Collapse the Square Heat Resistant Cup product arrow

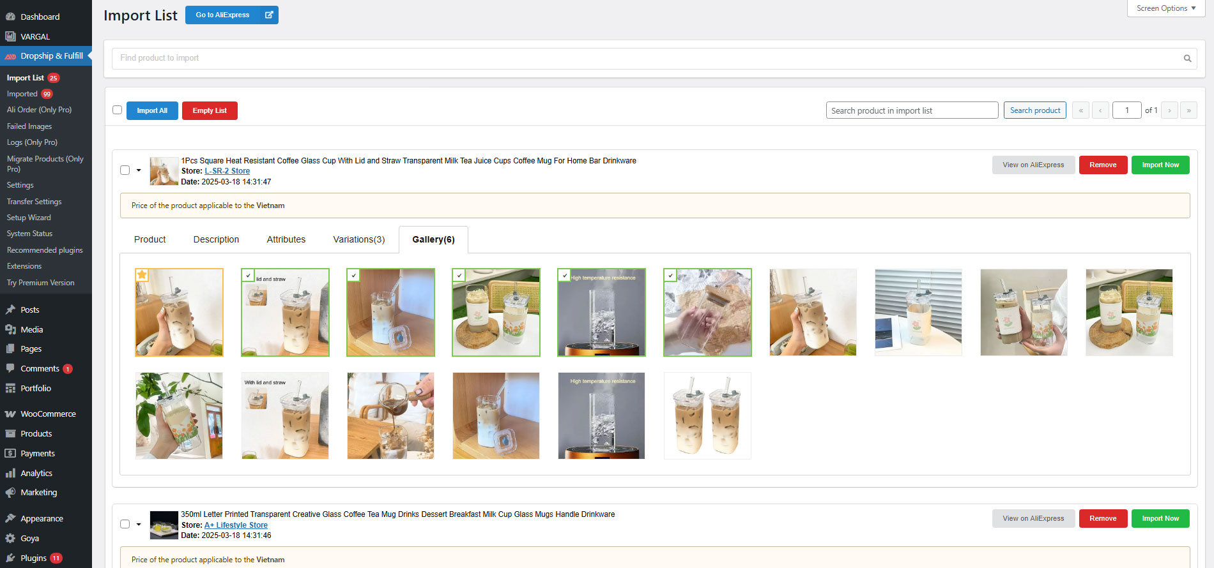[139, 170]
